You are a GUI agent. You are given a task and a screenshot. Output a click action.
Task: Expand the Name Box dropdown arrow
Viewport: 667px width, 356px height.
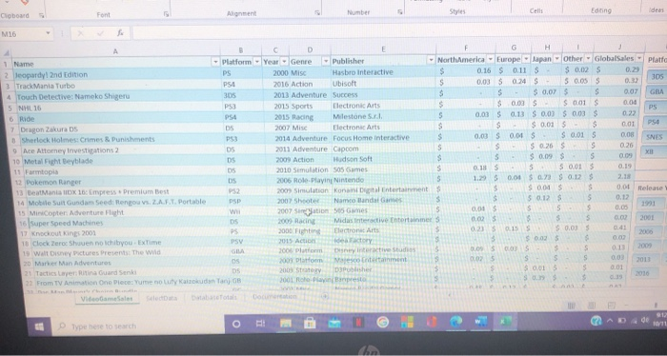48,33
